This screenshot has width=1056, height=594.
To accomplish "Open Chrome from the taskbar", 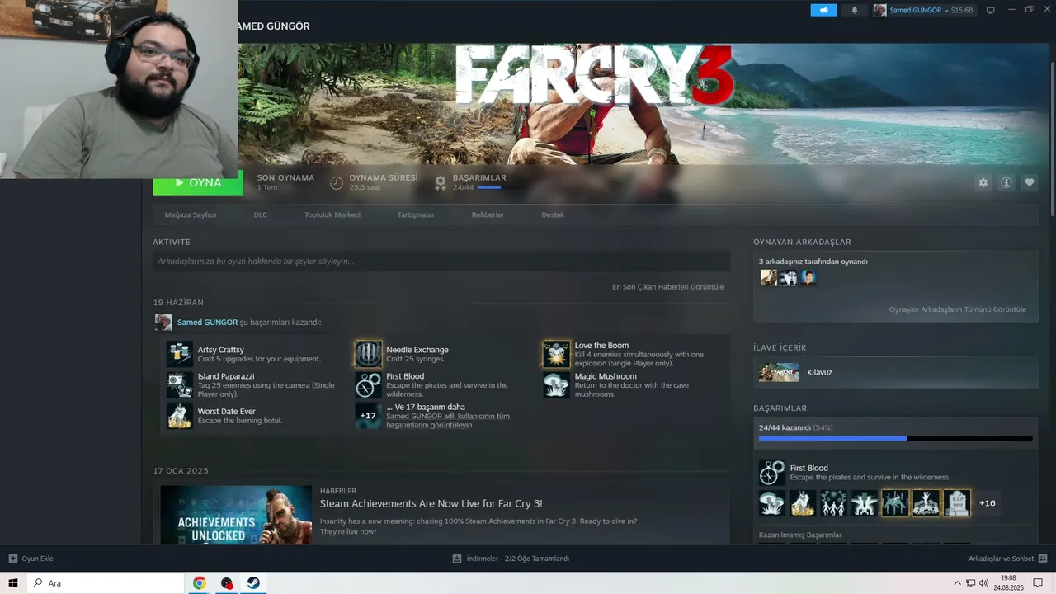I will (x=199, y=583).
